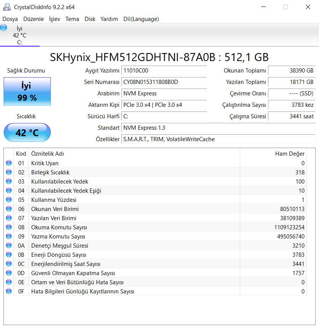Click the Özellikler field with S.M.A.R.T., TRIM
The image size is (319, 327).
pyautogui.click(x=218, y=139)
